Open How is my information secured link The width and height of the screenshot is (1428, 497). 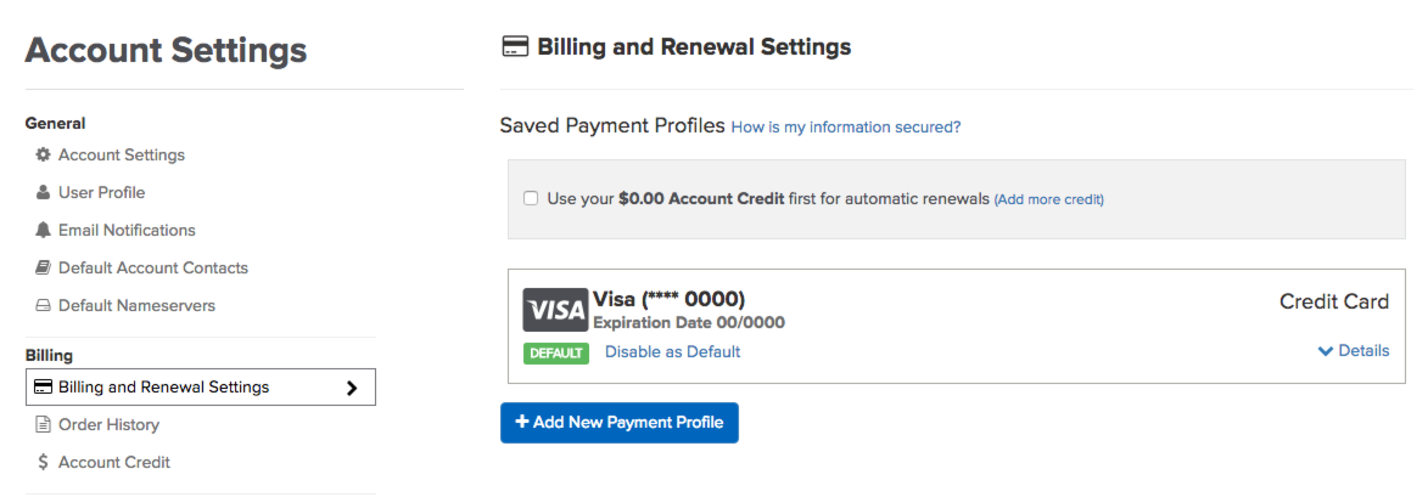[x=845, y=127]
